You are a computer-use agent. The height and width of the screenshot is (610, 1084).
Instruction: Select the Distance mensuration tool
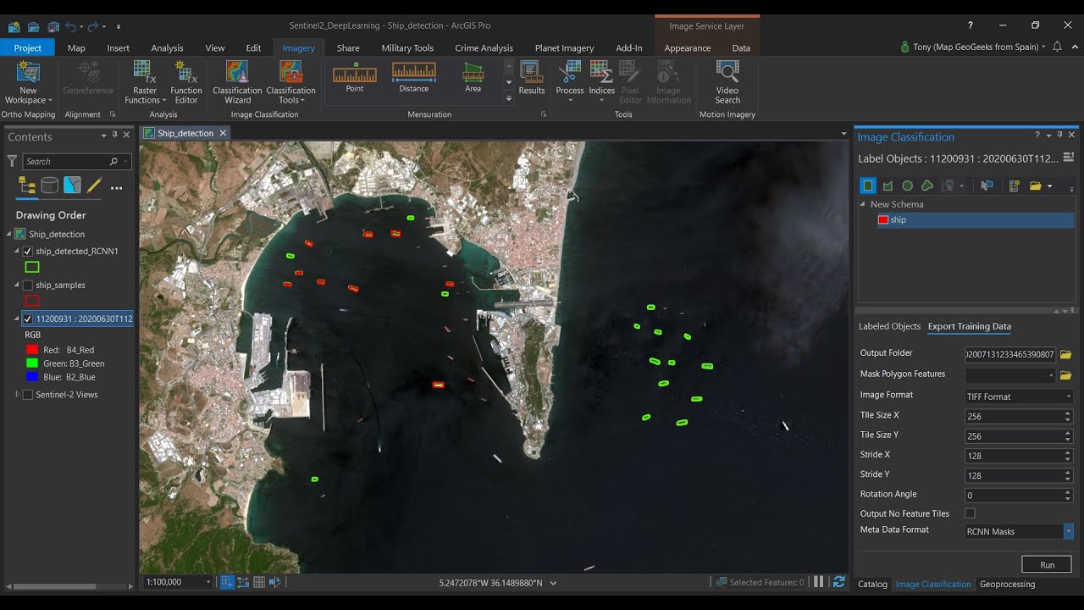pyautogui.click(x=414, y=77)
